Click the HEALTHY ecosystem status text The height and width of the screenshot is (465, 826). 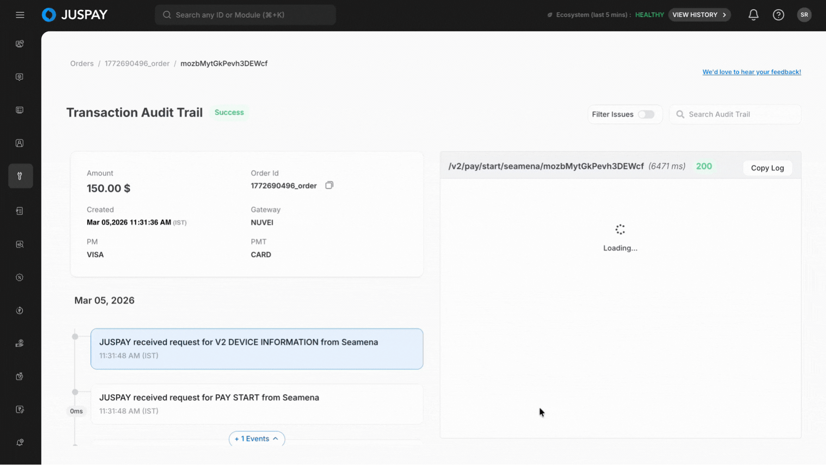click(x=650, y=15)
